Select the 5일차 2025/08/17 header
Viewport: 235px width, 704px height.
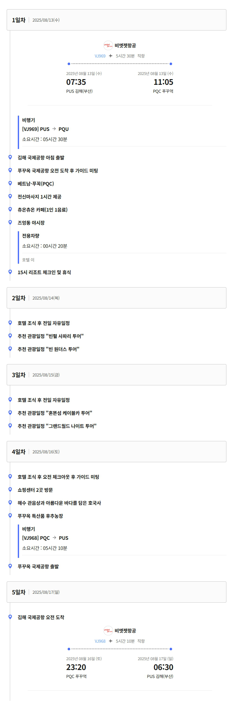click(117, 592)
